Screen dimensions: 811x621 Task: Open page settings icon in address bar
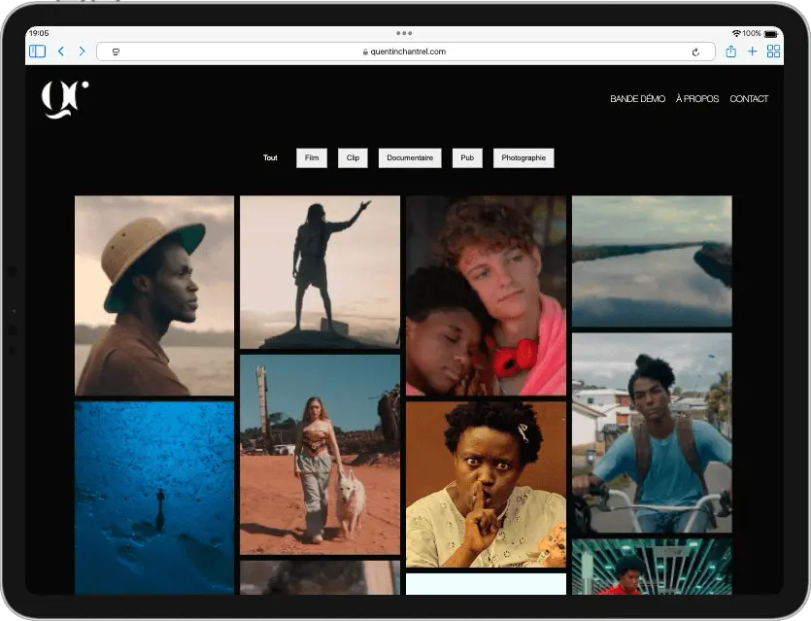[x=116, y=52]
